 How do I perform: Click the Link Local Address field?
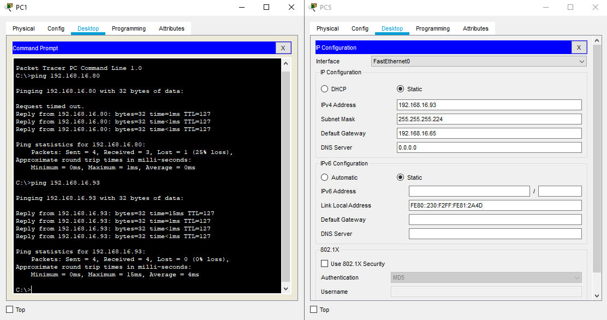[x=495, y=205]
